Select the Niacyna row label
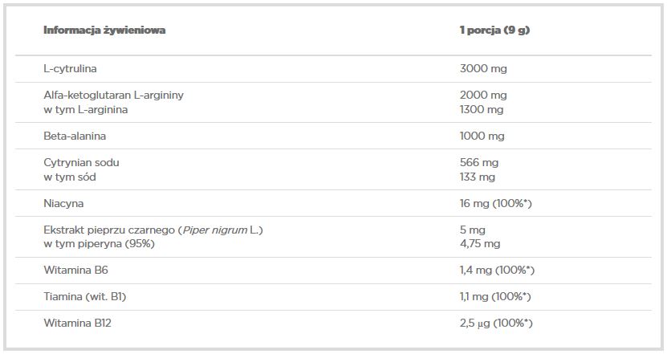The height and width of the screenshot is (354, 667). [x=63, y=203]
